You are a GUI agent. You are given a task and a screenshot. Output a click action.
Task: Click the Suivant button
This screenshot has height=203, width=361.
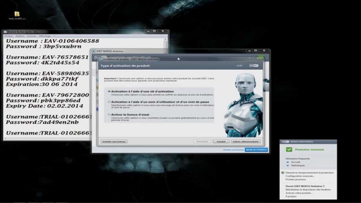pos(221,142)
